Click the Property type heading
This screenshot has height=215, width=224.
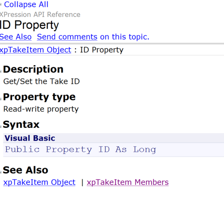[39, 97]
